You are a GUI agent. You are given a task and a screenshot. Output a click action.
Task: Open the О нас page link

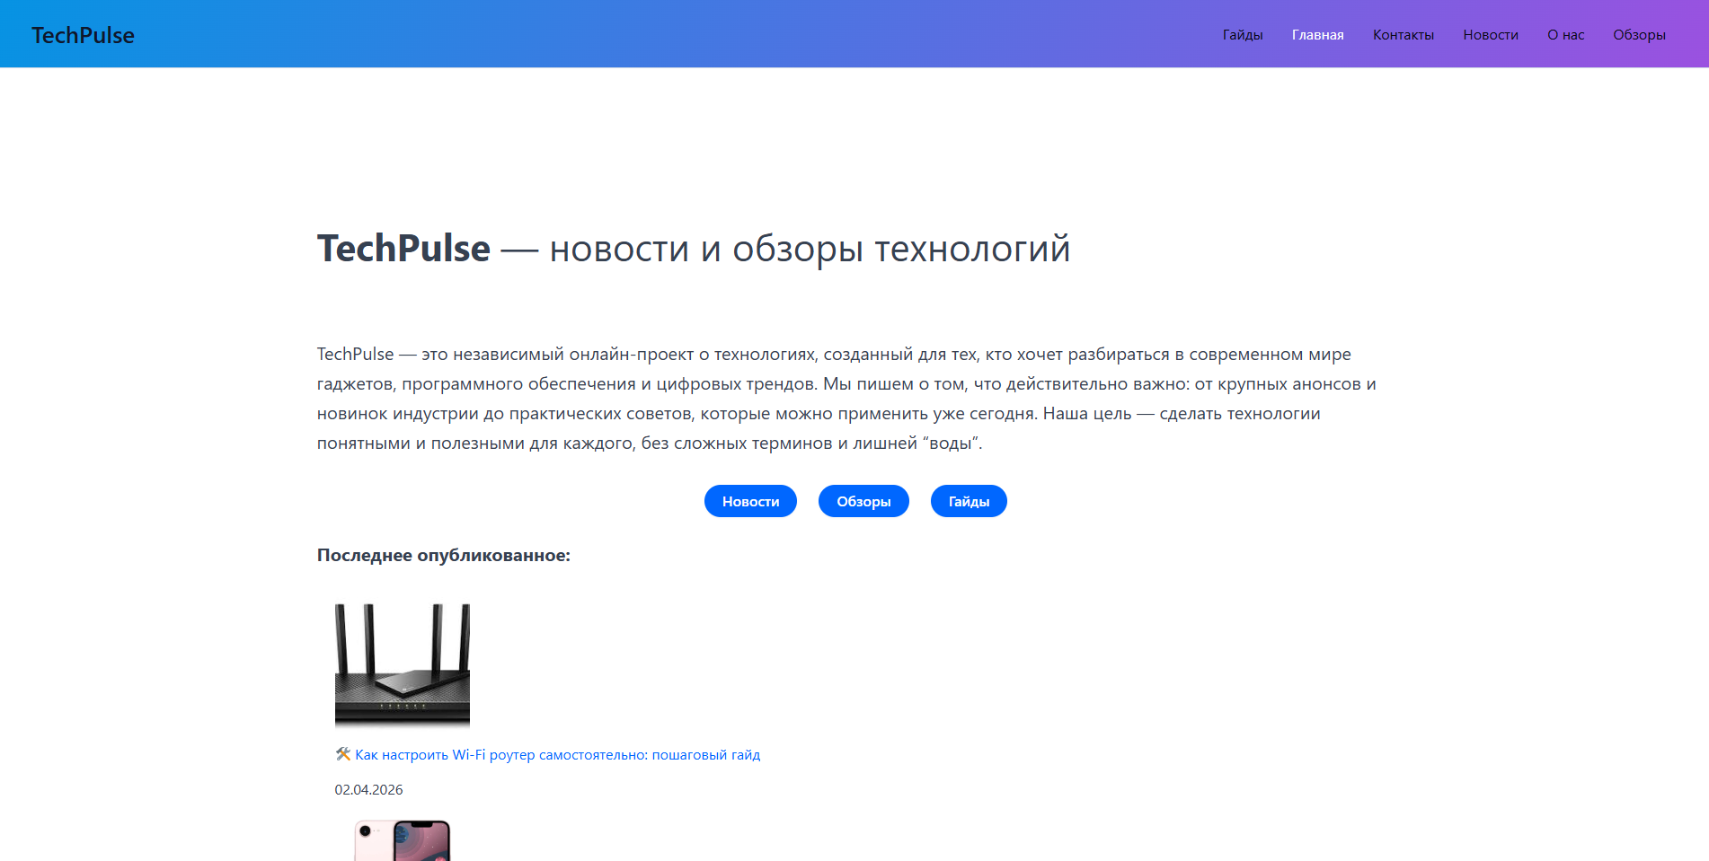(x=1565, y=35)
